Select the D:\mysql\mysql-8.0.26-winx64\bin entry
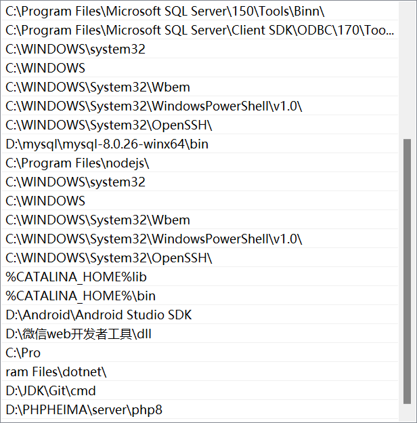The height and width of the screenshot is (423, 417). [x=200, y=144]
